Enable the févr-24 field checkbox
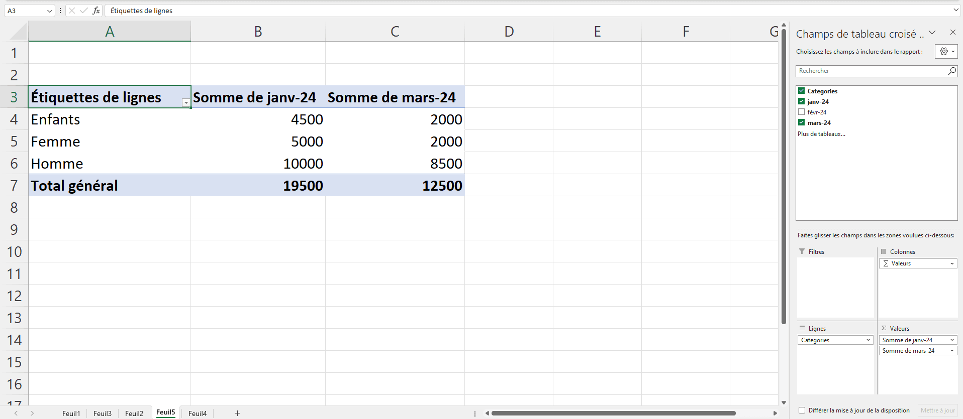 (802, 112)
